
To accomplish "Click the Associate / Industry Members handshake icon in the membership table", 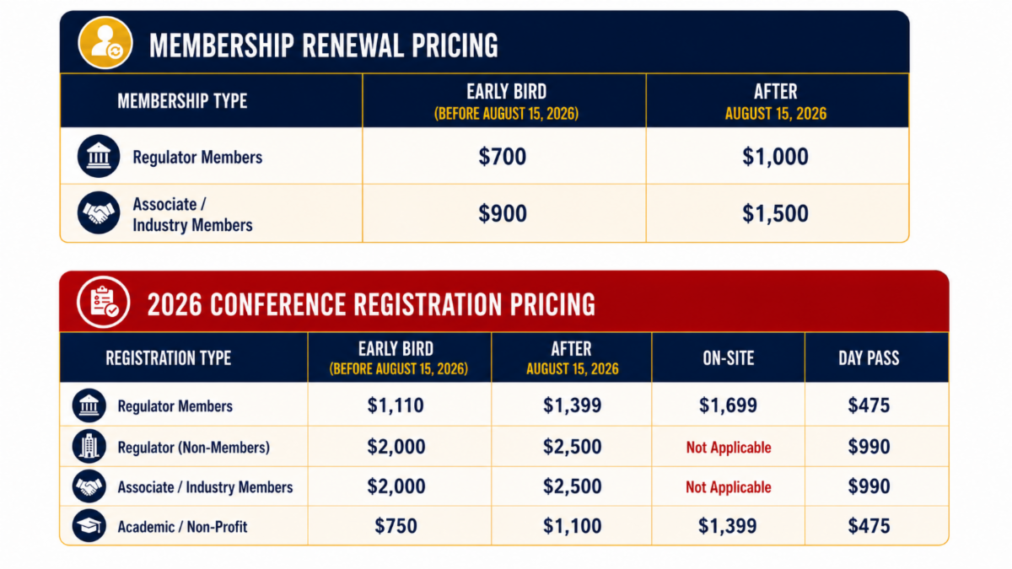I will [x=98, y=213].
